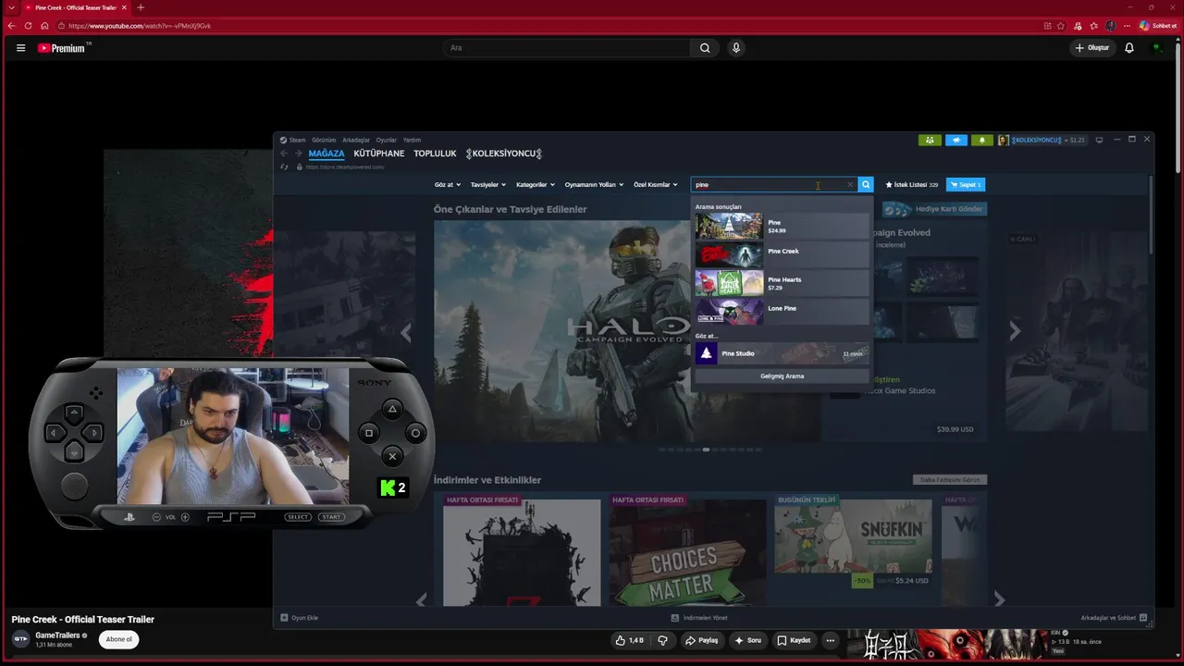Open the İstek Listesi wishlist

[x=911, y=185]
